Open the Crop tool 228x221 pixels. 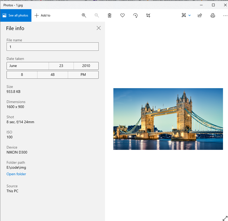[148, 15]
